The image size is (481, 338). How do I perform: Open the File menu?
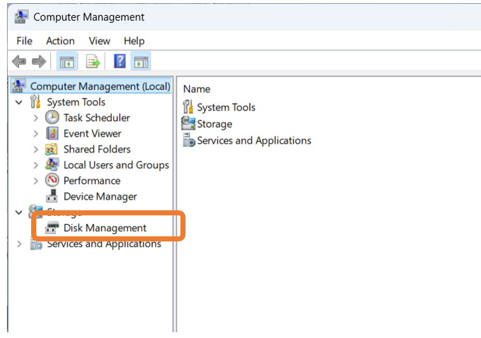point(24,41)
